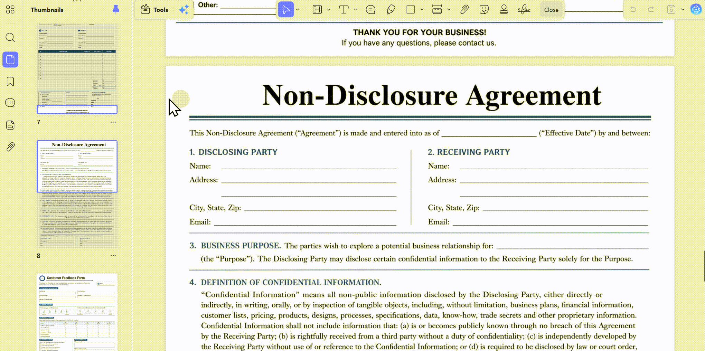The height and width of the screenshot is (351, 705).
Task: Open the signature tool
Action: (x=524, y=10)
